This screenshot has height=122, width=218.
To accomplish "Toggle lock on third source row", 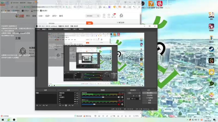I will [x=77, y=97].
